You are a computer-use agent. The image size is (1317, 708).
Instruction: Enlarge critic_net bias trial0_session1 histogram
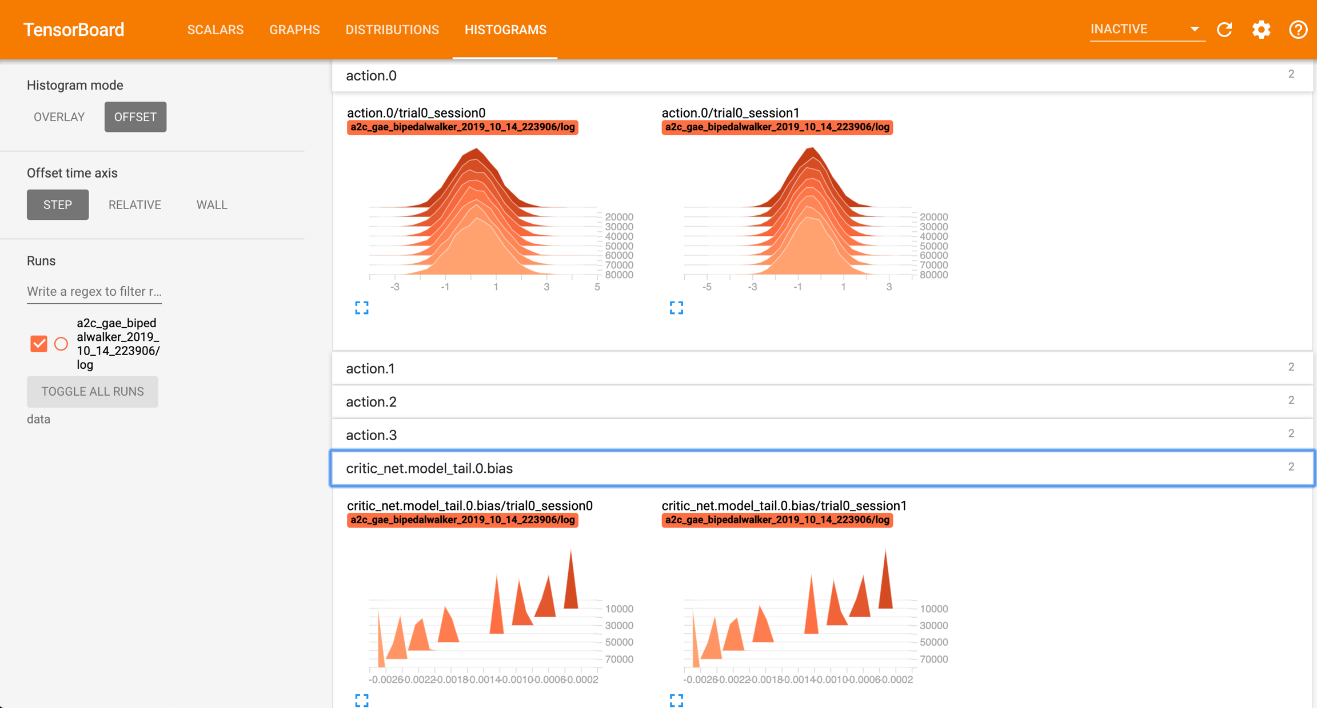(x=676, y=700)
